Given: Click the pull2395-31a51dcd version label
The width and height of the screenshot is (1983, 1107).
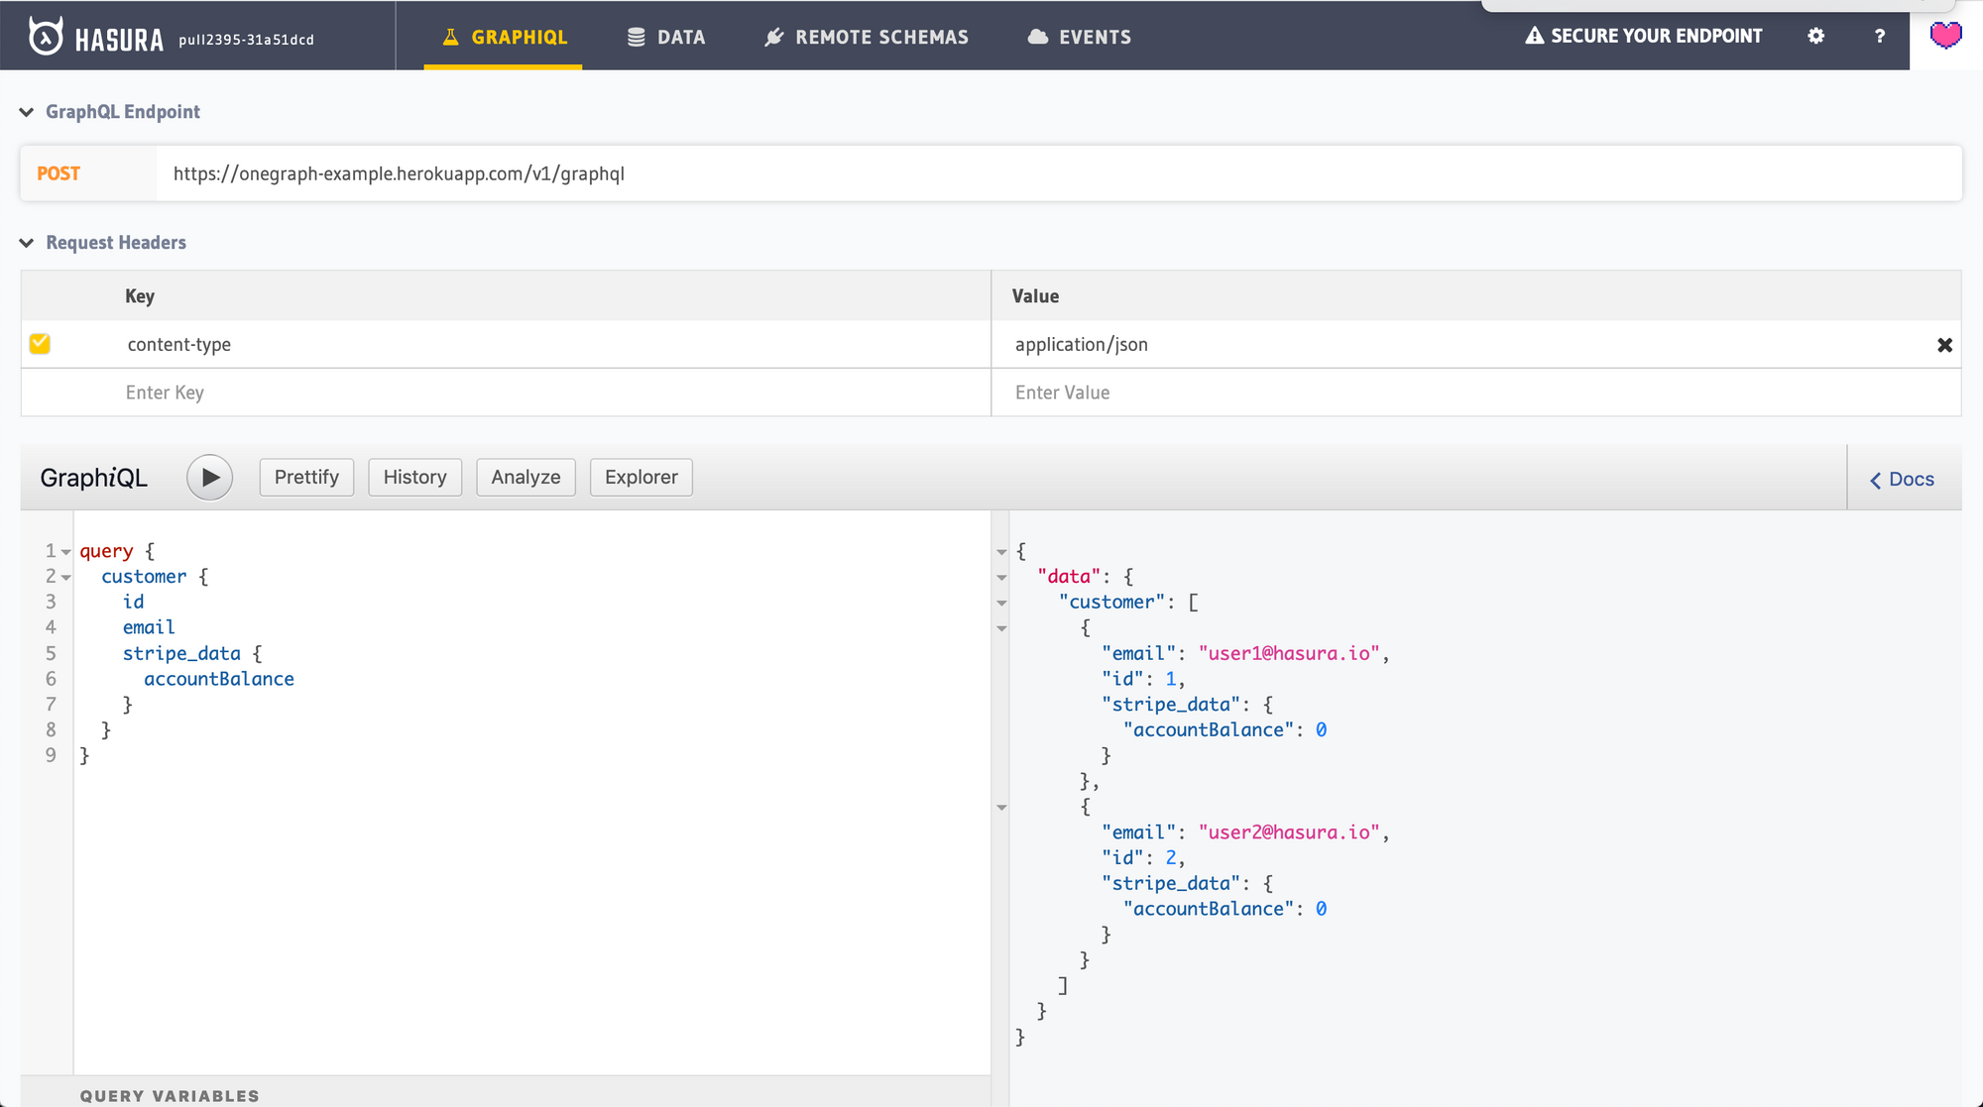Looking at the screenshot, I should pyautogui.click(x=246, y=40).
